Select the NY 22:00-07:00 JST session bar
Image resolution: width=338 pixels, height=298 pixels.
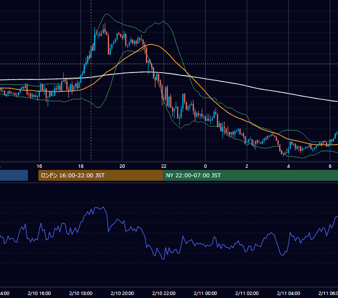click(x=250, y=175)
